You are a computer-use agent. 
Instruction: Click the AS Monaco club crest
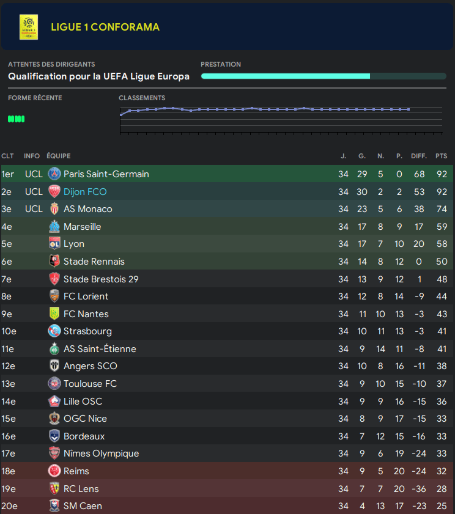(x=54, y=209)
